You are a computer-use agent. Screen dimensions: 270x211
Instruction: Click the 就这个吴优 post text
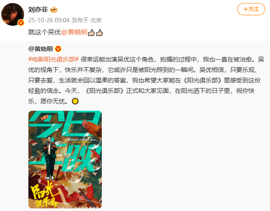45,32
